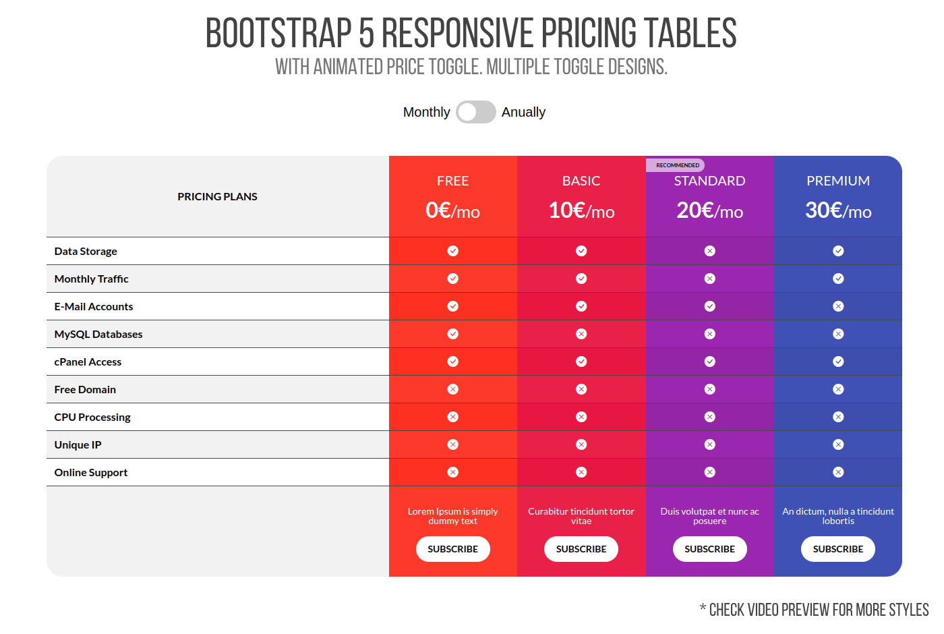Image resolution: width=944 pixels, height=634 pixels.
Task: Click the Standard plan Data Storage cross icon
Action: point(710,251)
